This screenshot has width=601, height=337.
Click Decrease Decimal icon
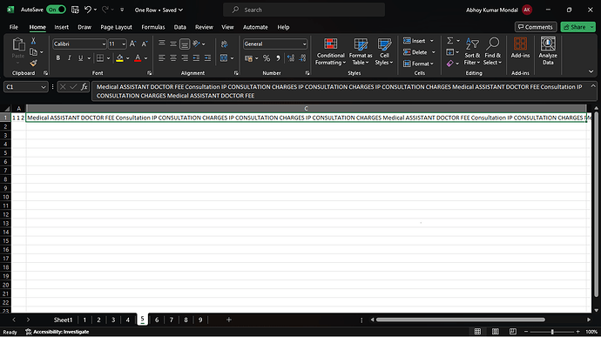(x=303, y=58)
